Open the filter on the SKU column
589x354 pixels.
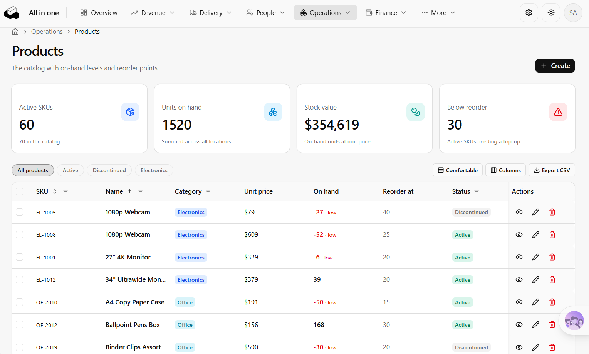point(65,191)
